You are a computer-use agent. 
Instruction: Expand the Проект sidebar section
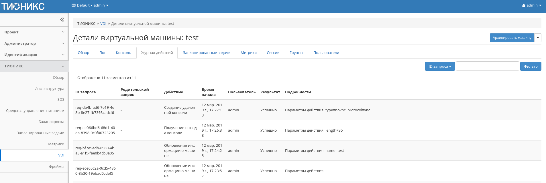click(x=34, y=32)
